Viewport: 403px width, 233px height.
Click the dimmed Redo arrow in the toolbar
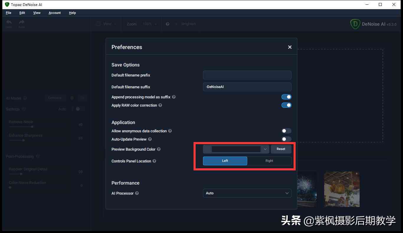22,22
